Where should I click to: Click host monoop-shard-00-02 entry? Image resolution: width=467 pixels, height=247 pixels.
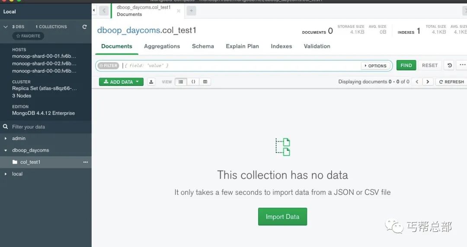[x=44, y=63]
